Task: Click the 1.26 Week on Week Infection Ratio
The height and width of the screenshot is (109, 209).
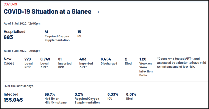Action: point(146,67)
